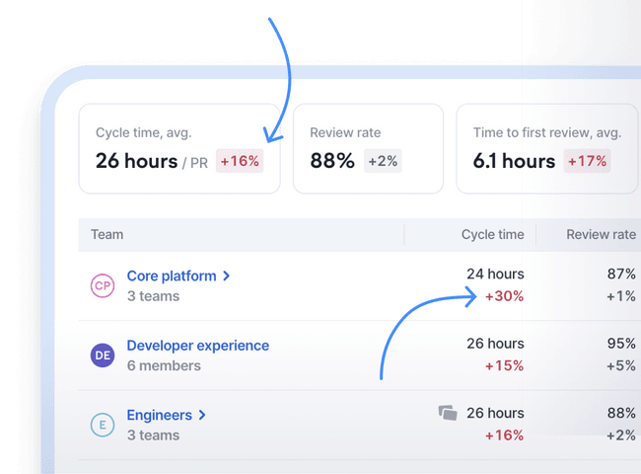641x474 pixels.
Task: Click the Engineers E avatar icon
Action: tap(103, 426)
